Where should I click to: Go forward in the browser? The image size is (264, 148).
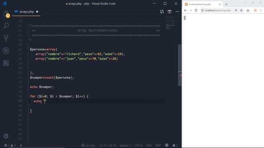(x=191, y=10)
